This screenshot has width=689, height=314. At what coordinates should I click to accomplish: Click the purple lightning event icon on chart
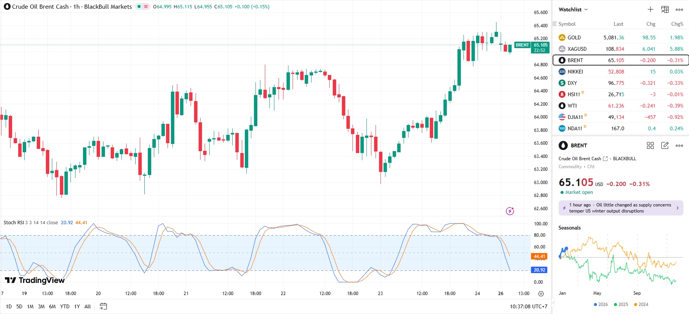pos(510,211)
